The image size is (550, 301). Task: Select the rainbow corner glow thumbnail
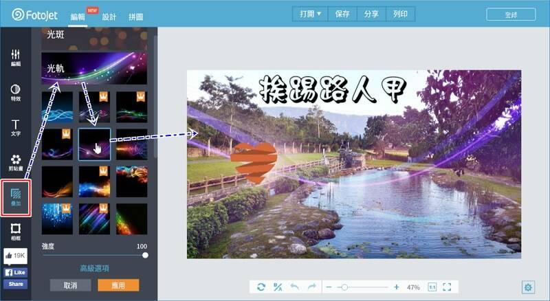[131, 219]
